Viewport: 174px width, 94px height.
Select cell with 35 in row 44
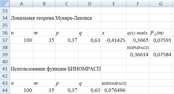tap(44, 90)
